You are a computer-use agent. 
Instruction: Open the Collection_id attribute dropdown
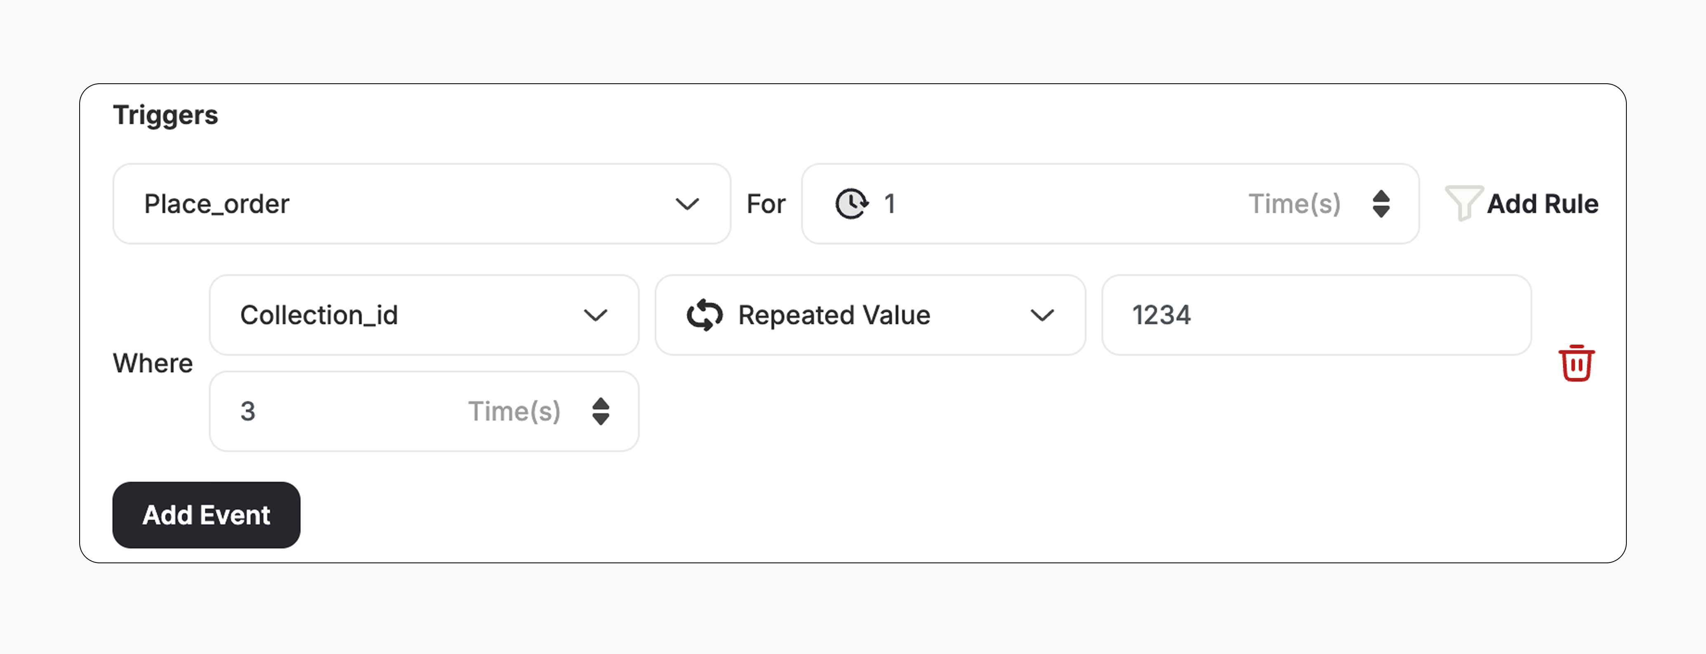point(424,315)
